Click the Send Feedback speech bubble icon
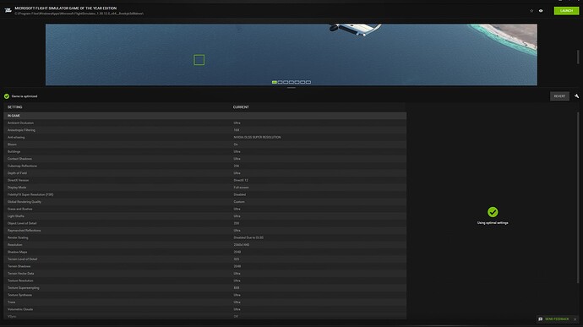583x327 pixels. [x=540, y=319]
